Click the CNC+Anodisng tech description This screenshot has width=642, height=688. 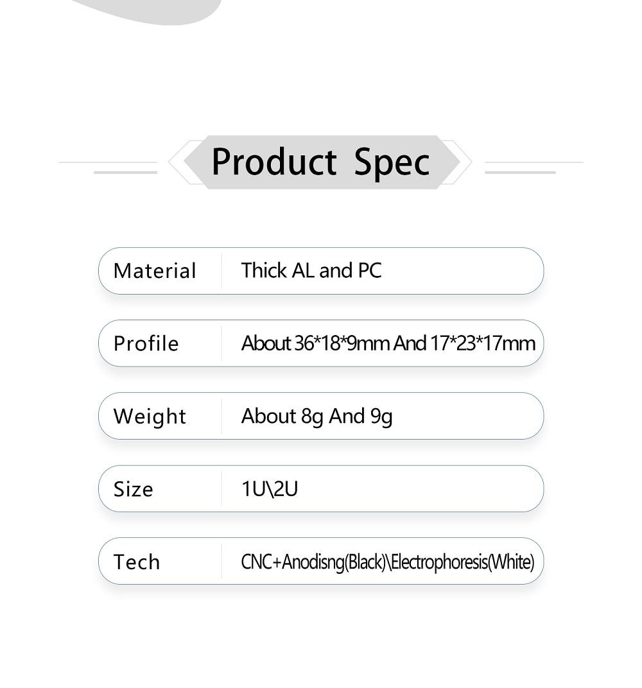(x=387, y=562)
